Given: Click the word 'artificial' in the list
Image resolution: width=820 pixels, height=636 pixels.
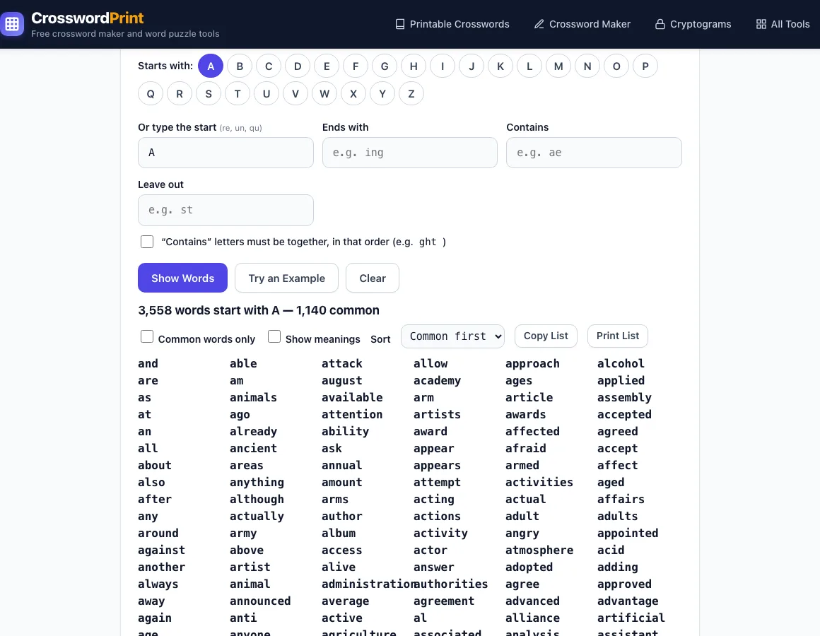Looking at the screenshot, I should click(x=631, y=618).
